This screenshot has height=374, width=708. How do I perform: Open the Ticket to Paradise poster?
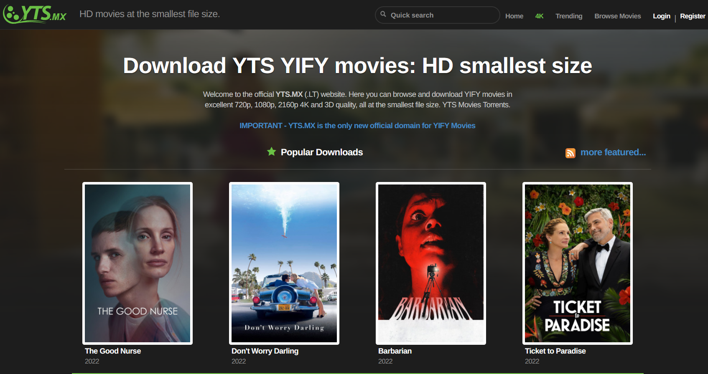point(578,263)
